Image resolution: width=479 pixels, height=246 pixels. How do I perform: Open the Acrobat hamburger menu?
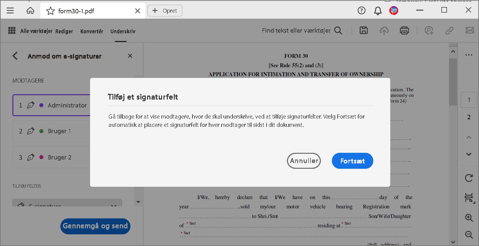(10, 10)
